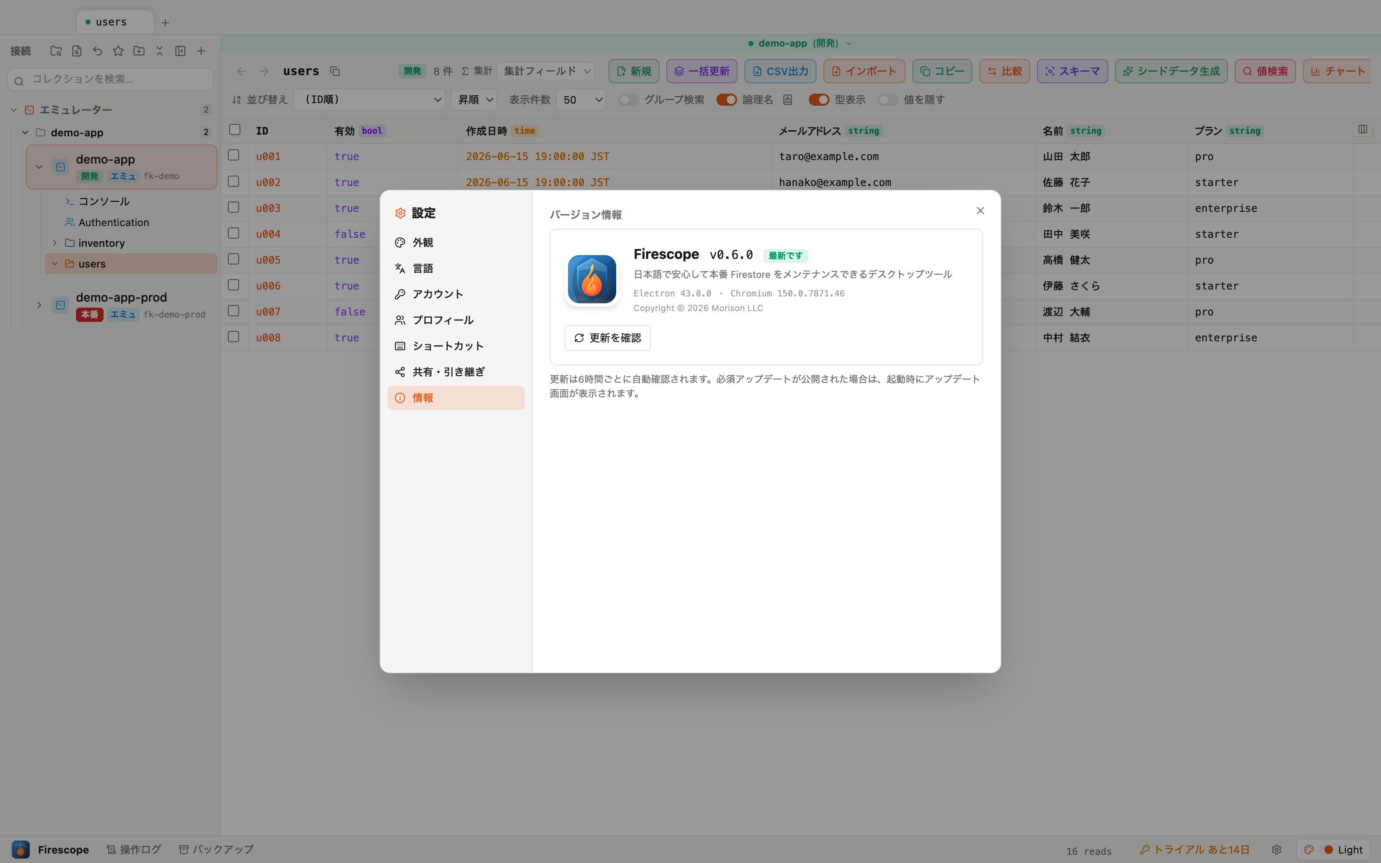This screenshot has width=1381, height=863.
Task: Click the Firescope flame app icon in dialog
Action: click(x=592, y=279)
